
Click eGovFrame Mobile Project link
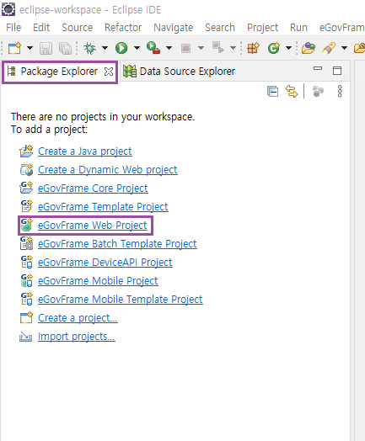[98, 281]
